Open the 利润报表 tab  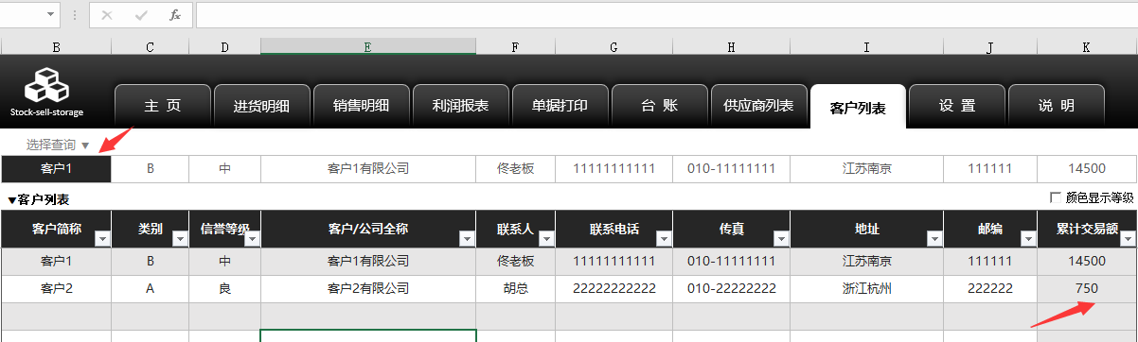[460, 106]
